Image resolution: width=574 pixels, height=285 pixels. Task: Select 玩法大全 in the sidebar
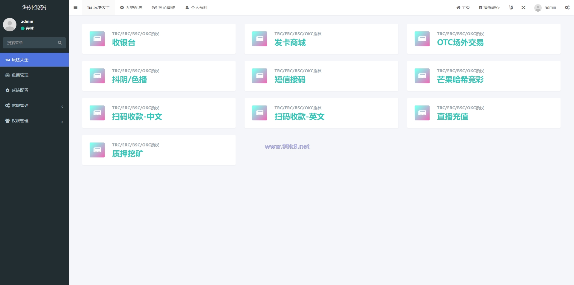coord(34,60)
